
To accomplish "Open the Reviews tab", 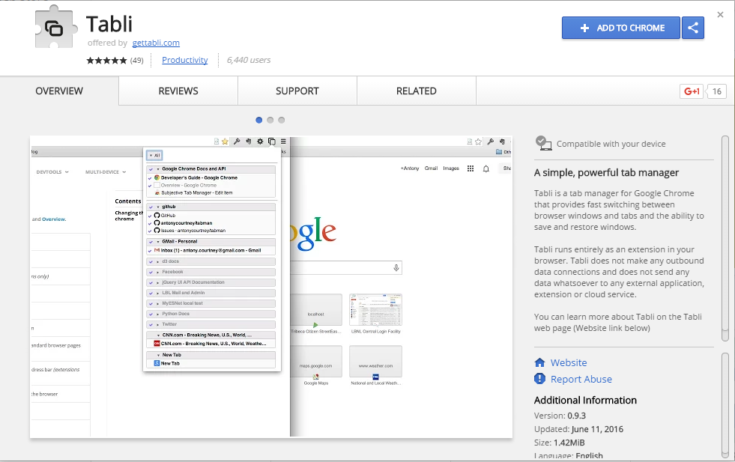I will (x=178, y=91).
